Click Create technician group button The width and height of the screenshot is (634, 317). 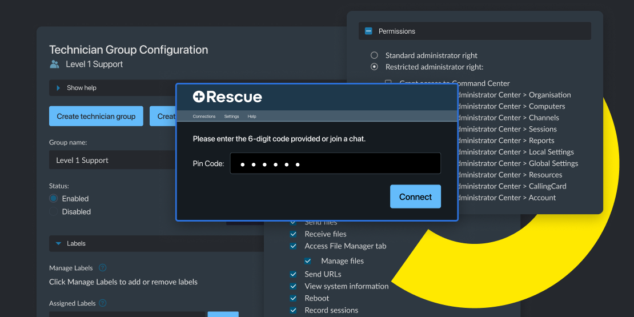96,116
